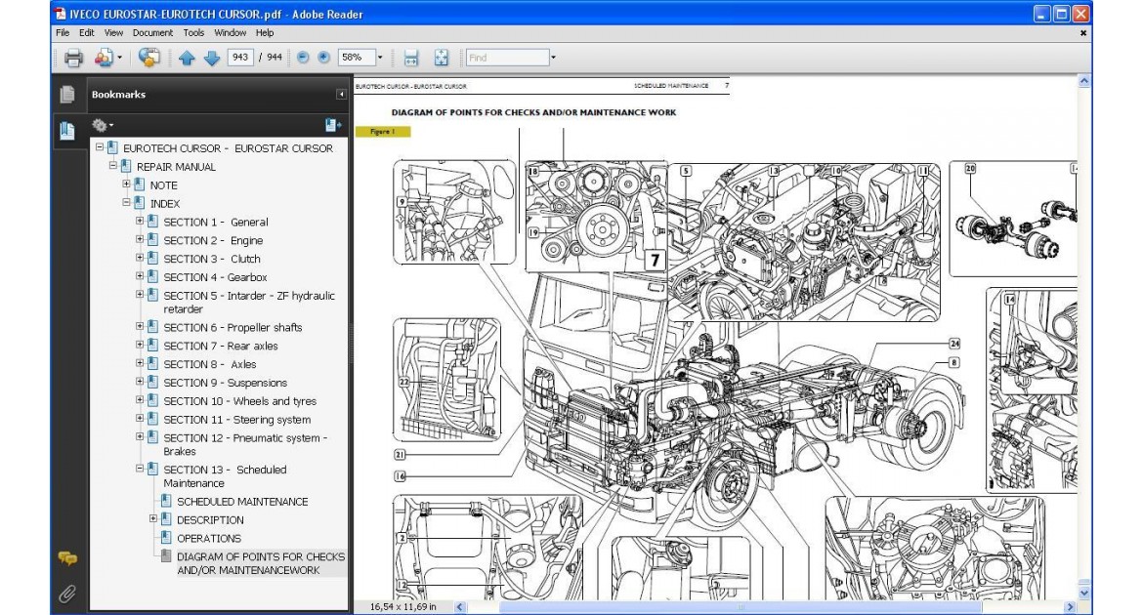
Task: Select SECTION 8 - Axles bookmark
Action: point(210,364)
